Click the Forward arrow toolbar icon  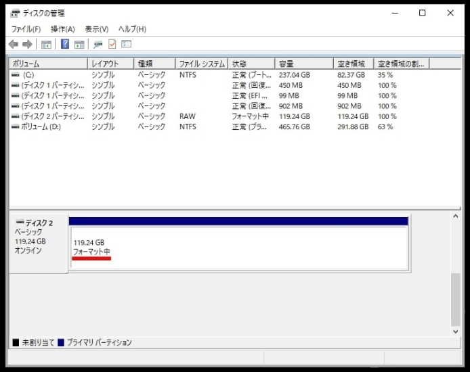coord(27,44)
